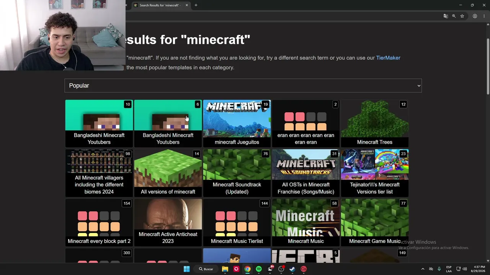Screen dimensions: 490x275
Task: Open the Minecraft Music template with 58 items
Action: [306, 222]
